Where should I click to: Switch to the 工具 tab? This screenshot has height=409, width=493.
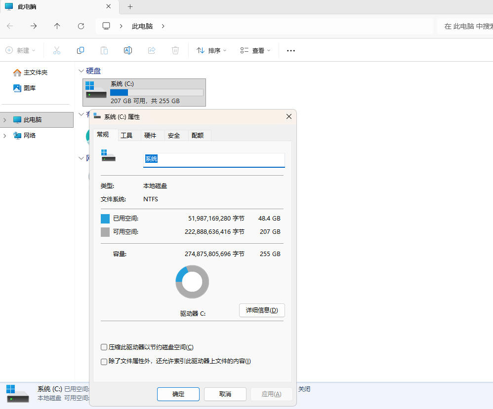[x=126, y=135]
